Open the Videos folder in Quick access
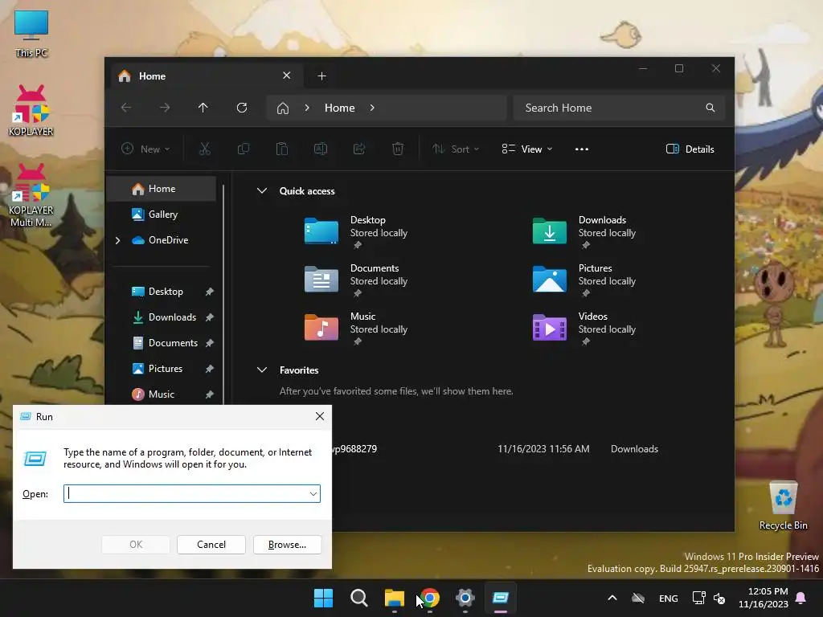Viewport: 823px width, 617px height. (585, 328)
